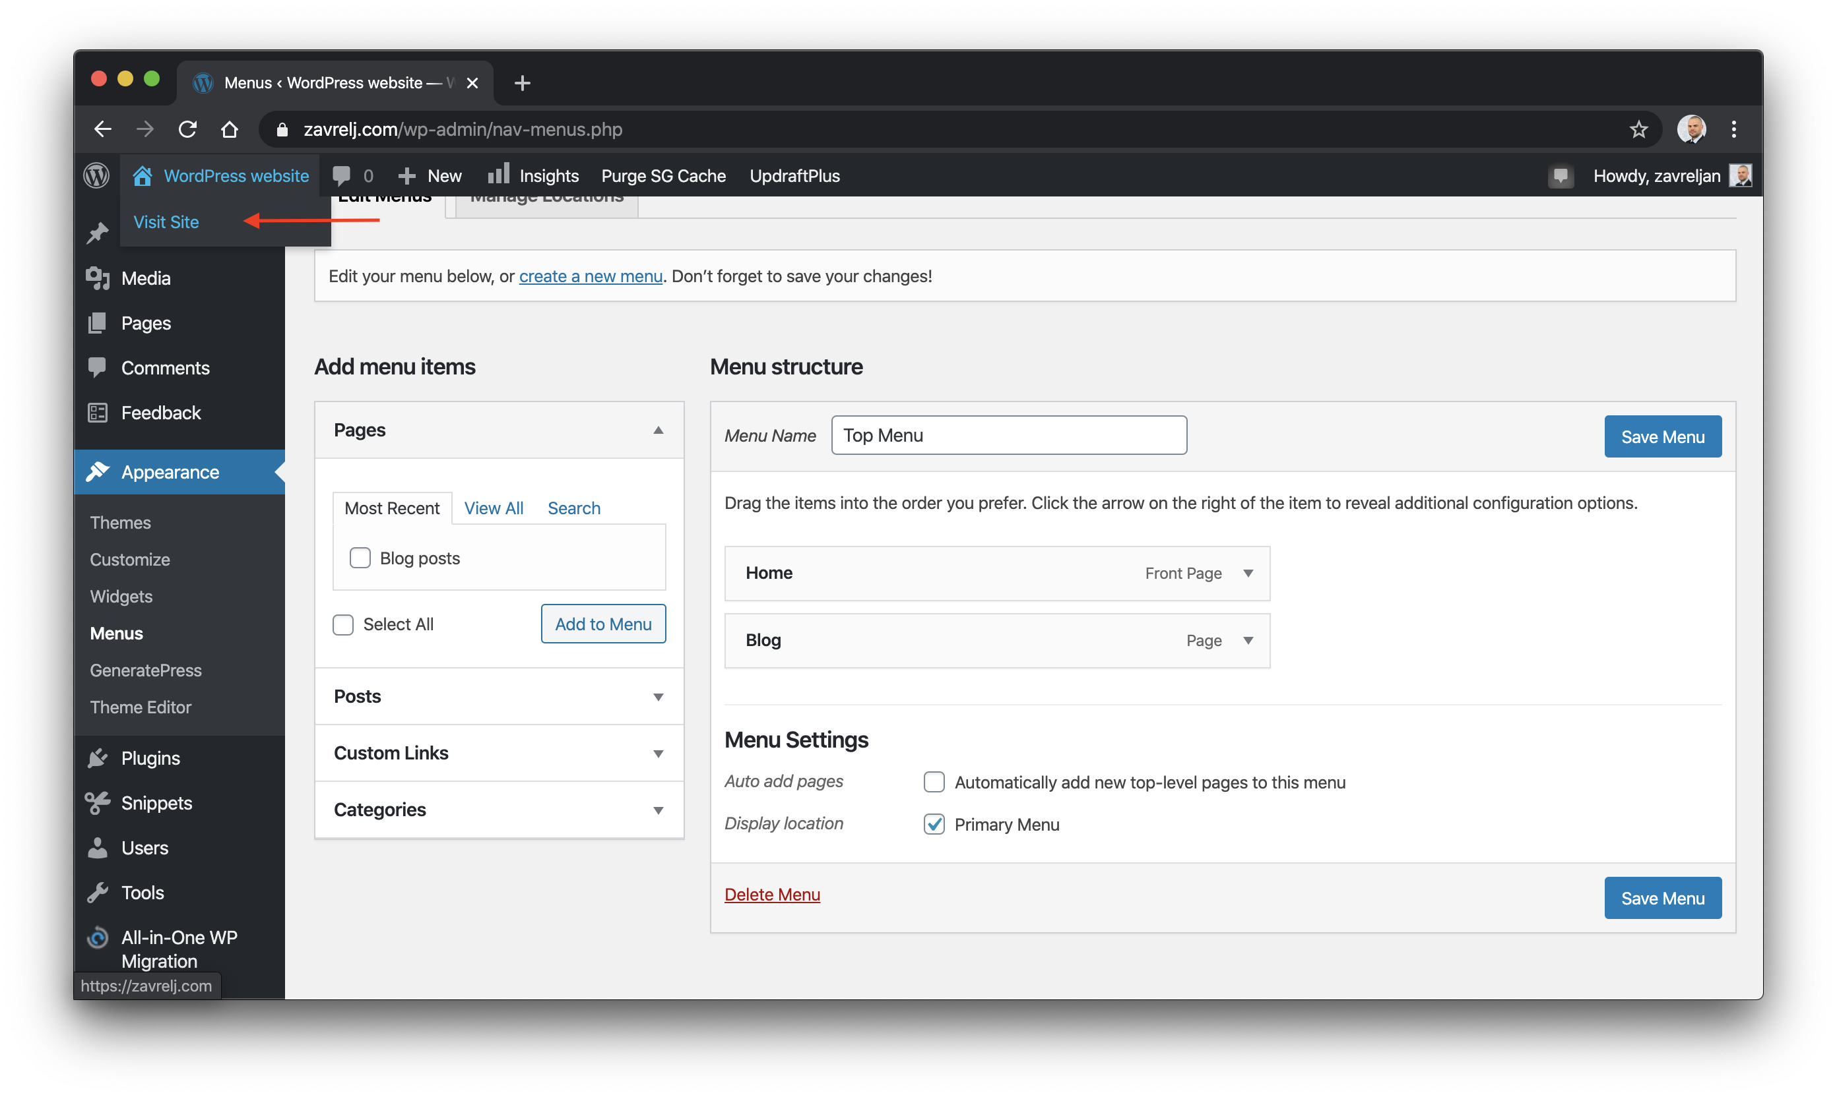Click the bottom Save Menu button
The height and width of the screenshot is (1097, 1837).
click(x=1662, y=897)
